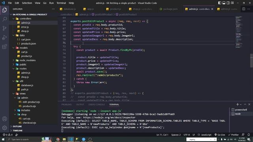Open the Terminal menu
Image resolution: width=253 pixels, height=142 pixels.
[x=61, y=3]
